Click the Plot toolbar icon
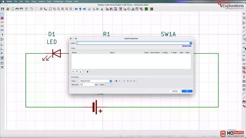 click(x=21, y=9)
